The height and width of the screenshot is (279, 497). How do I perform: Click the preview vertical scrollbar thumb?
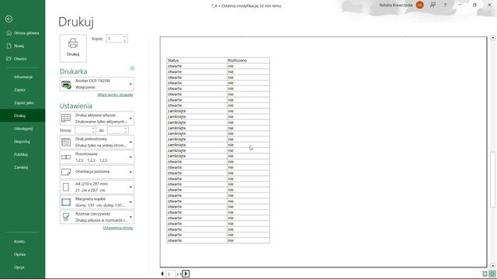click(x=492, y=180)
